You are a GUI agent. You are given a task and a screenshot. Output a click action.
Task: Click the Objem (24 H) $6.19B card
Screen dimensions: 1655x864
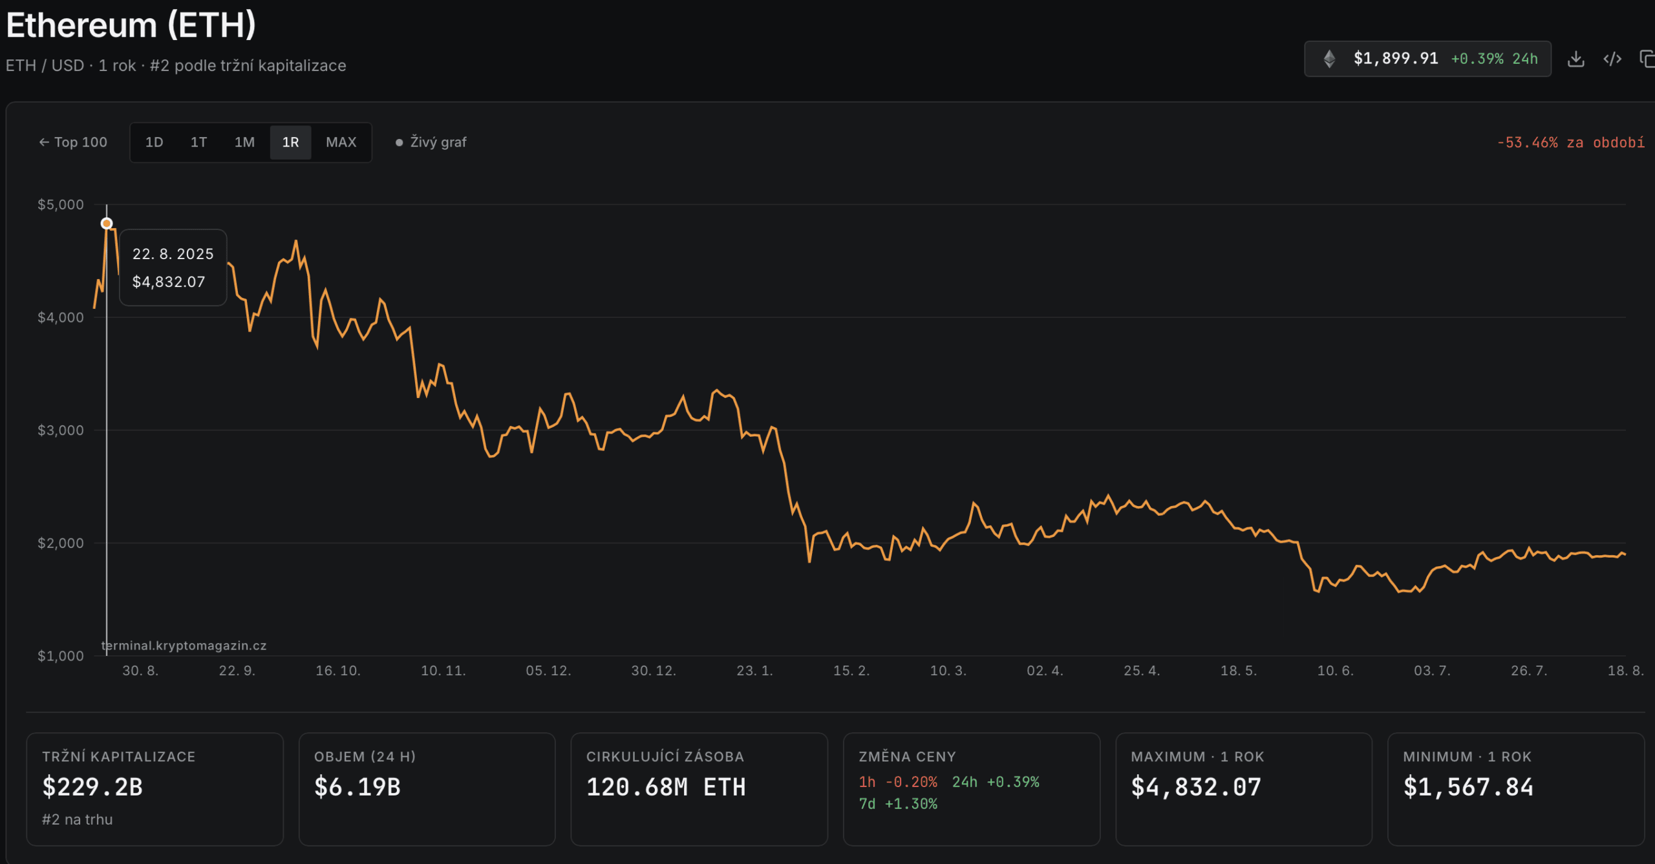click(427, 789)
